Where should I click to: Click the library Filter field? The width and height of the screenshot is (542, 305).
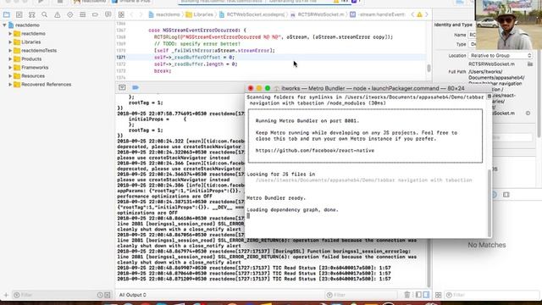coord(491,295)
